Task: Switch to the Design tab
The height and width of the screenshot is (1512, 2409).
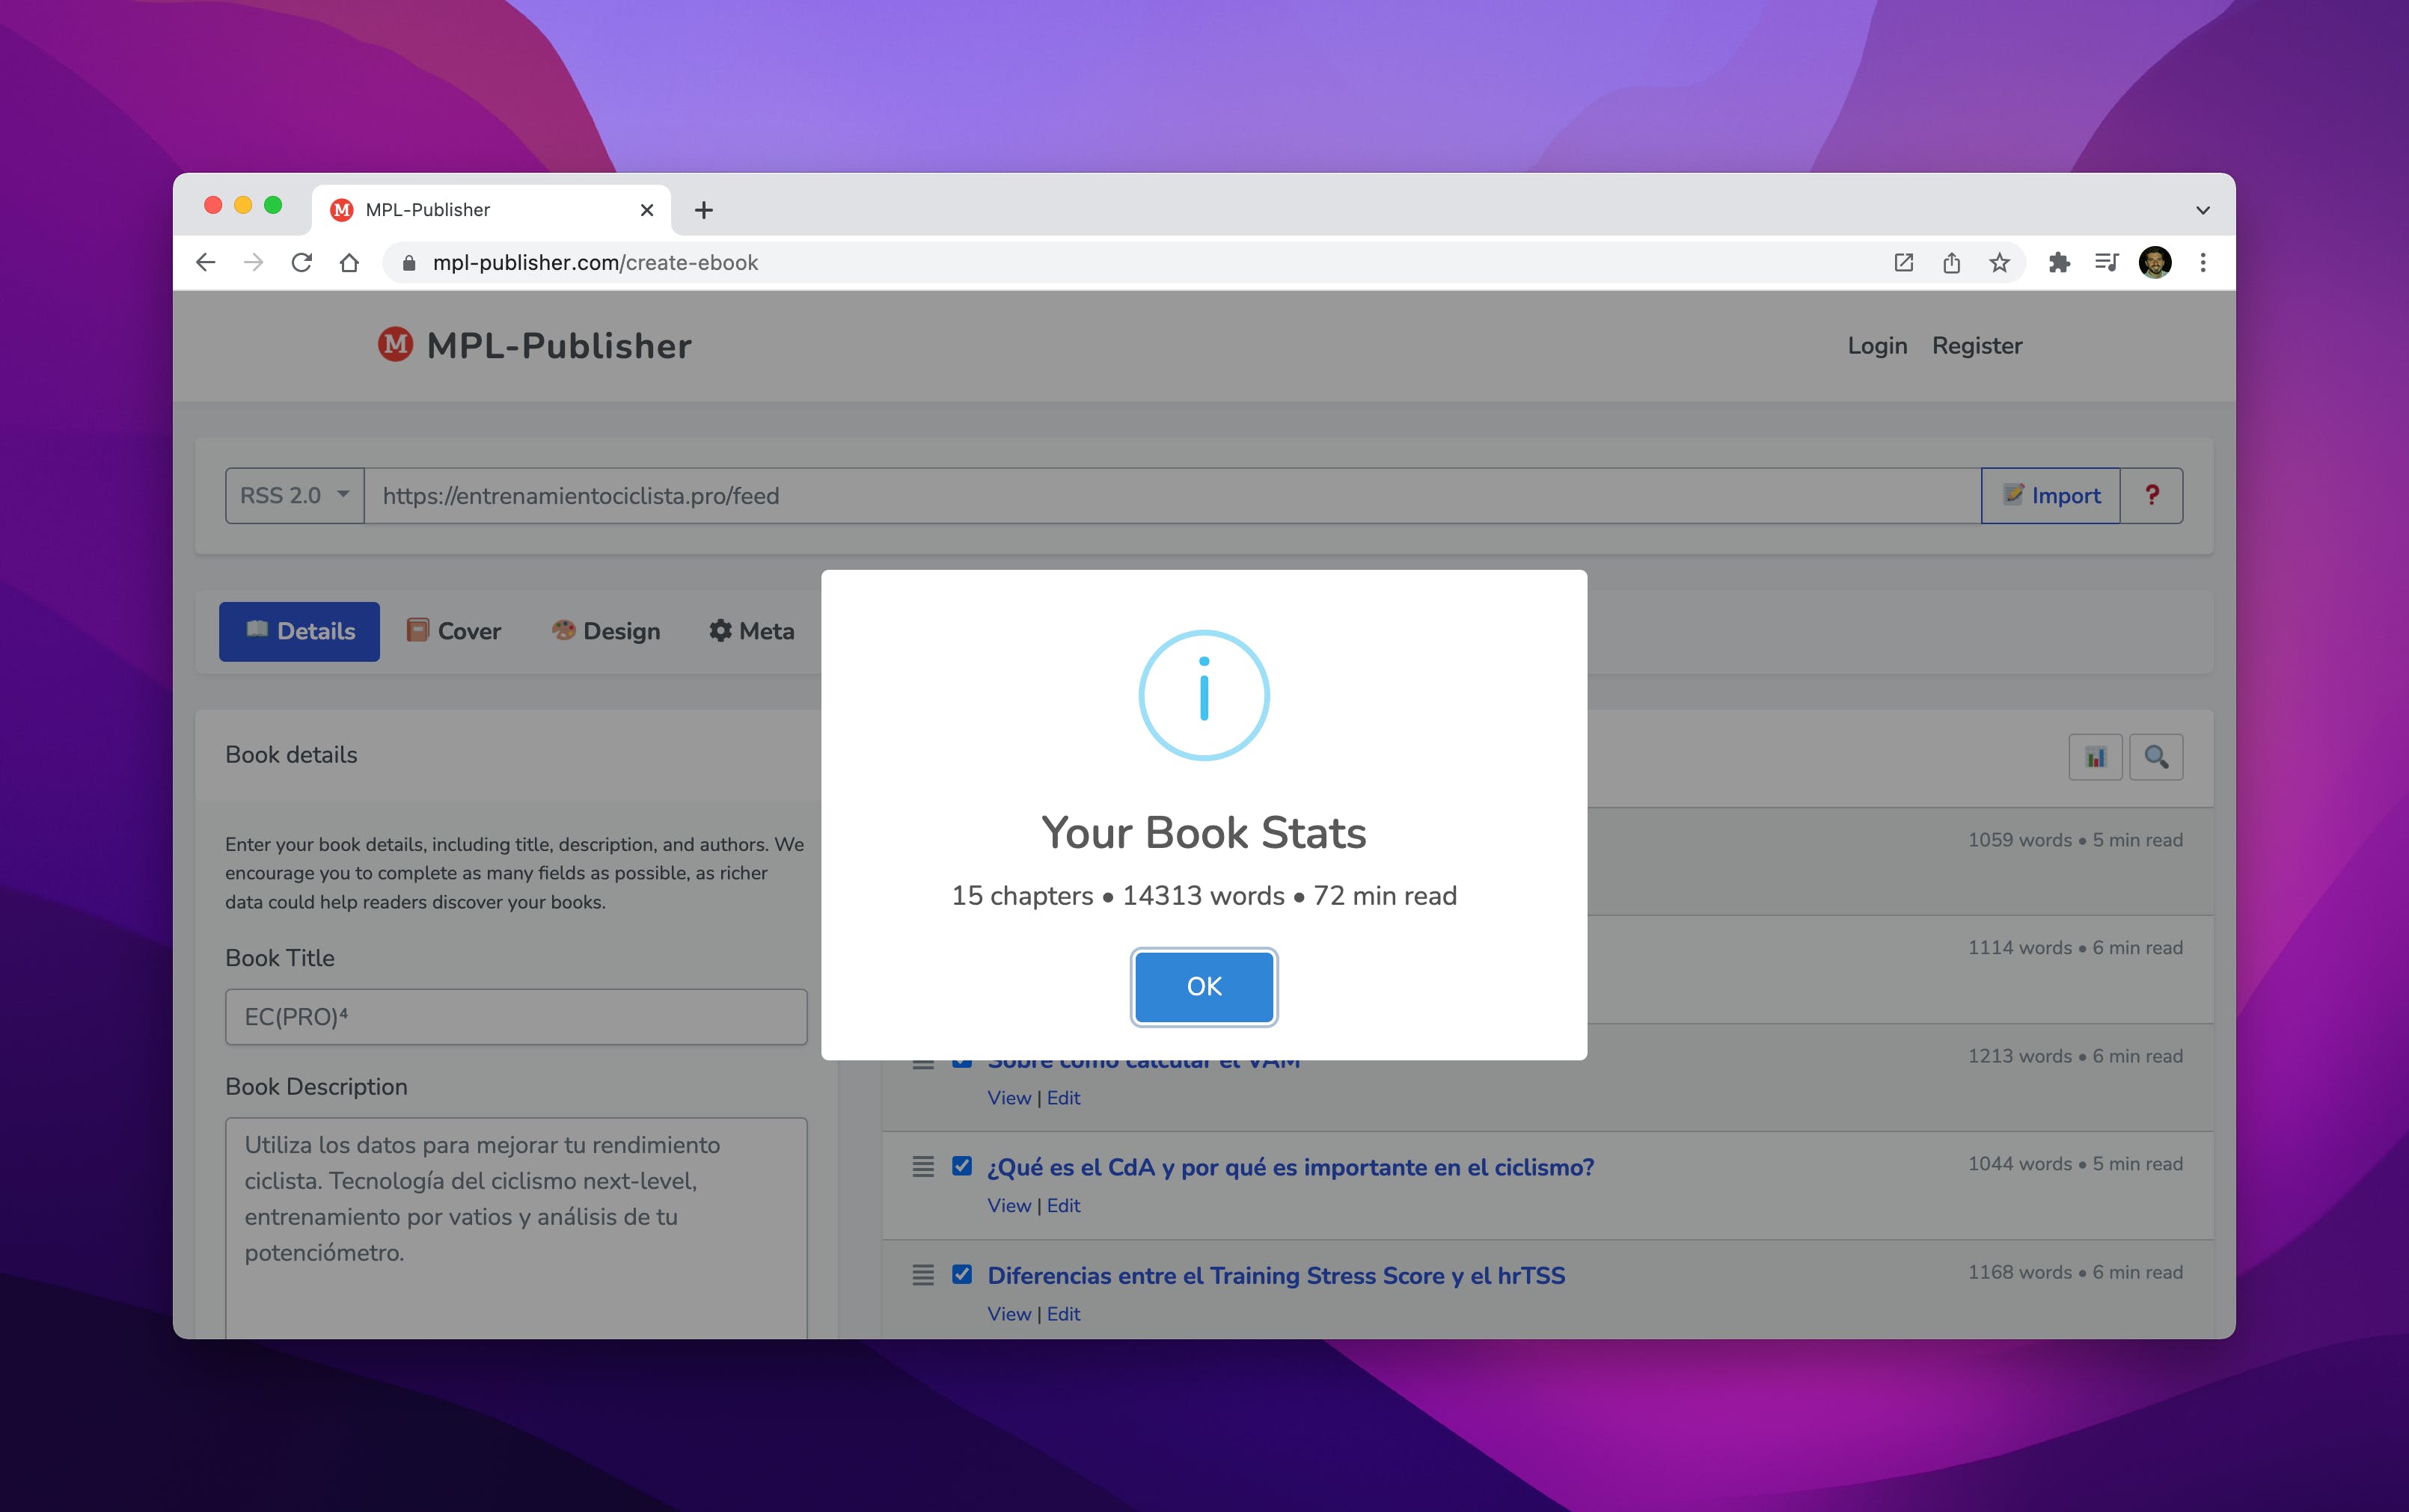Action: 606,631
